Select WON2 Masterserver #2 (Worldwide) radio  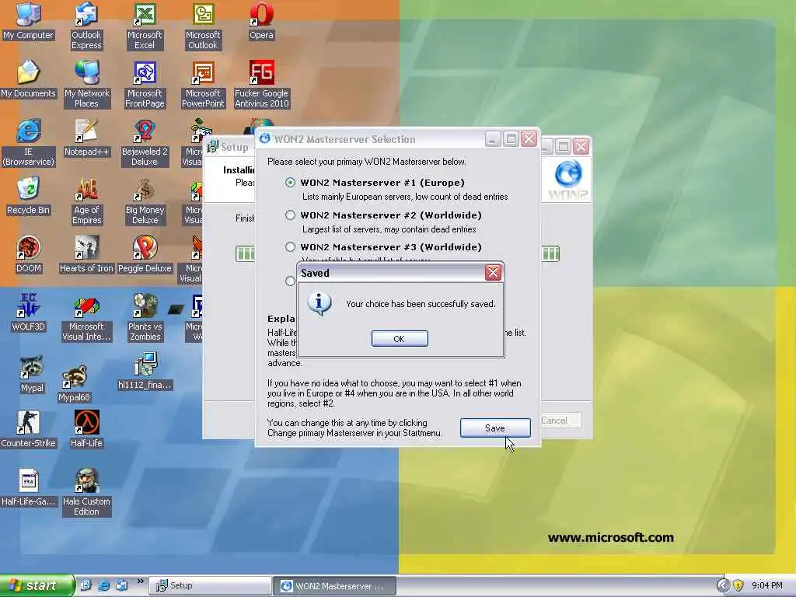click(x=290, y=215)
